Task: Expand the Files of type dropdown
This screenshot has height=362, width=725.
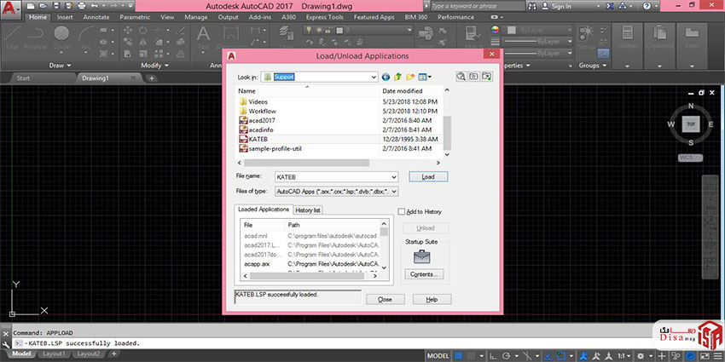Action: (393, 191)
